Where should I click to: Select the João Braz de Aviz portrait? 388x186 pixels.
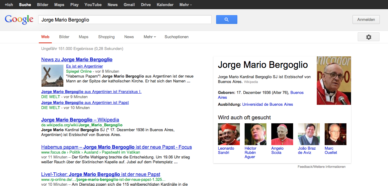pos(309,134)
